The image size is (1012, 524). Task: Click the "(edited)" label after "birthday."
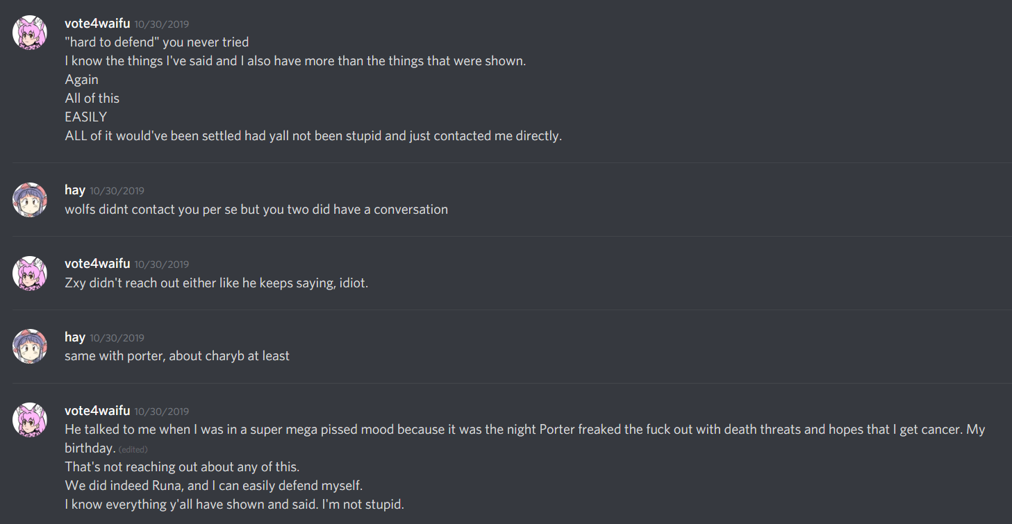pos(133,449)
